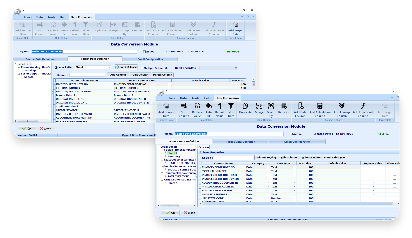Click the Schema tab in the front window
Image resolution: width=412 pixels, height=238 pixels.
[204, 147]
